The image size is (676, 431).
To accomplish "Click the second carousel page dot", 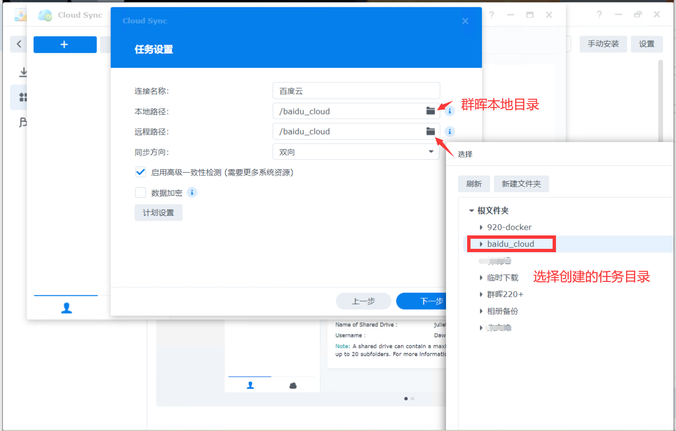I will tap(412, 398).
